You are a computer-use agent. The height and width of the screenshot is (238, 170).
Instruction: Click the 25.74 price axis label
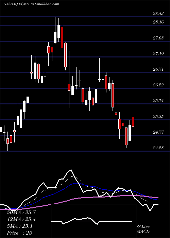[158, 101]
